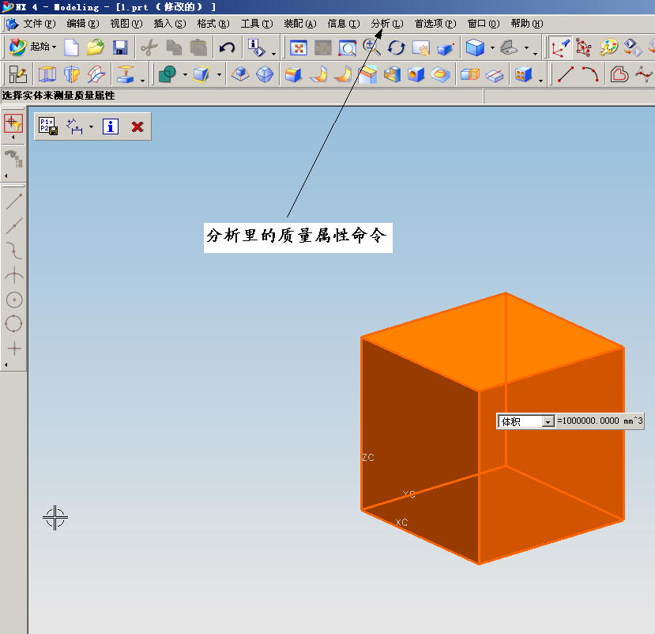This screenshot has height=634, width=655.
Task: Select the Hole feature icon
Action: (x=416, y=75)
